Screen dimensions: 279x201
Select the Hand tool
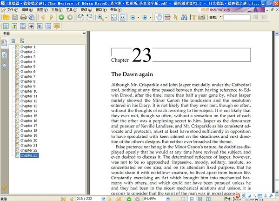pos(159,17)
